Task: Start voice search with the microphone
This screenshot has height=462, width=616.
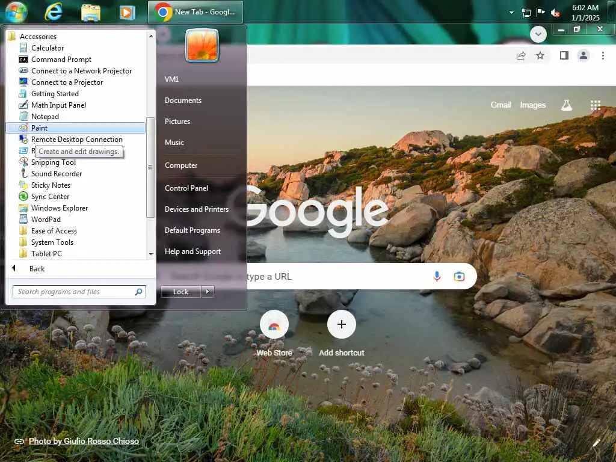Action: (x=437, y=277)
